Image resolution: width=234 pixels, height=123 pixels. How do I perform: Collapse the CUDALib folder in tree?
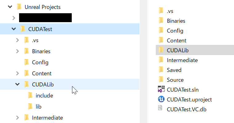(18, 84)
